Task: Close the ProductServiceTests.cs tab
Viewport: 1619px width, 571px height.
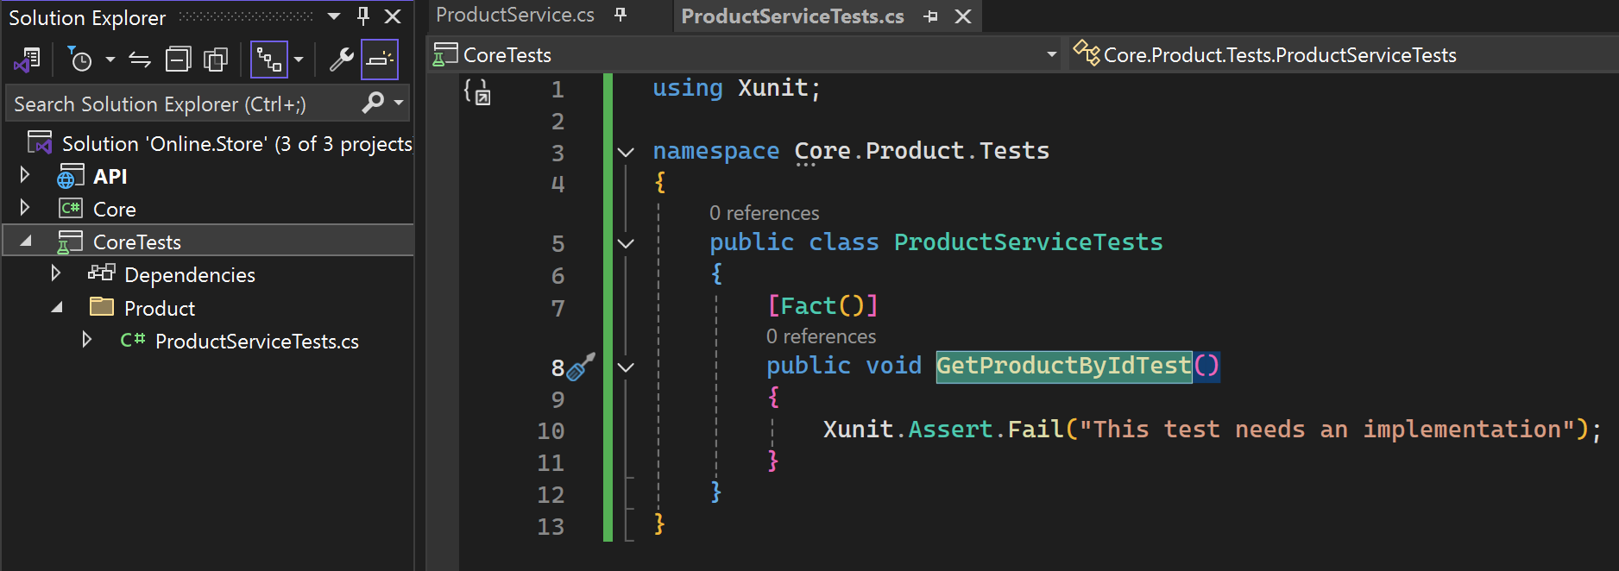Action: click(x=963, y=16)
